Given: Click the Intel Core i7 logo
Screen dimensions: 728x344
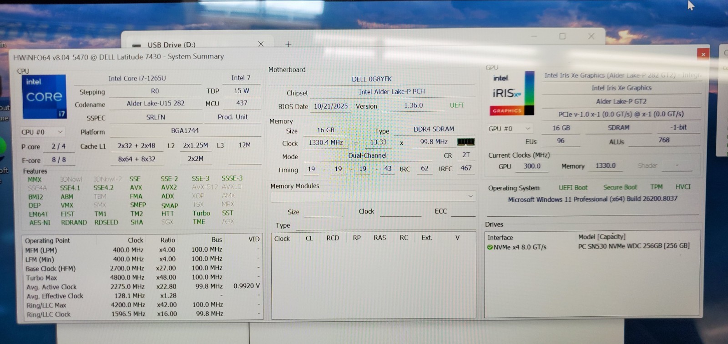Looking at the screenshot, I should [x=44, y=97].
